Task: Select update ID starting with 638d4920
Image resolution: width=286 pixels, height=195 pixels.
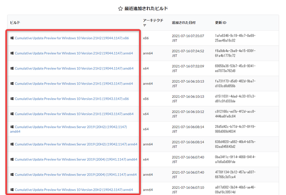Action: pos(235,144)
